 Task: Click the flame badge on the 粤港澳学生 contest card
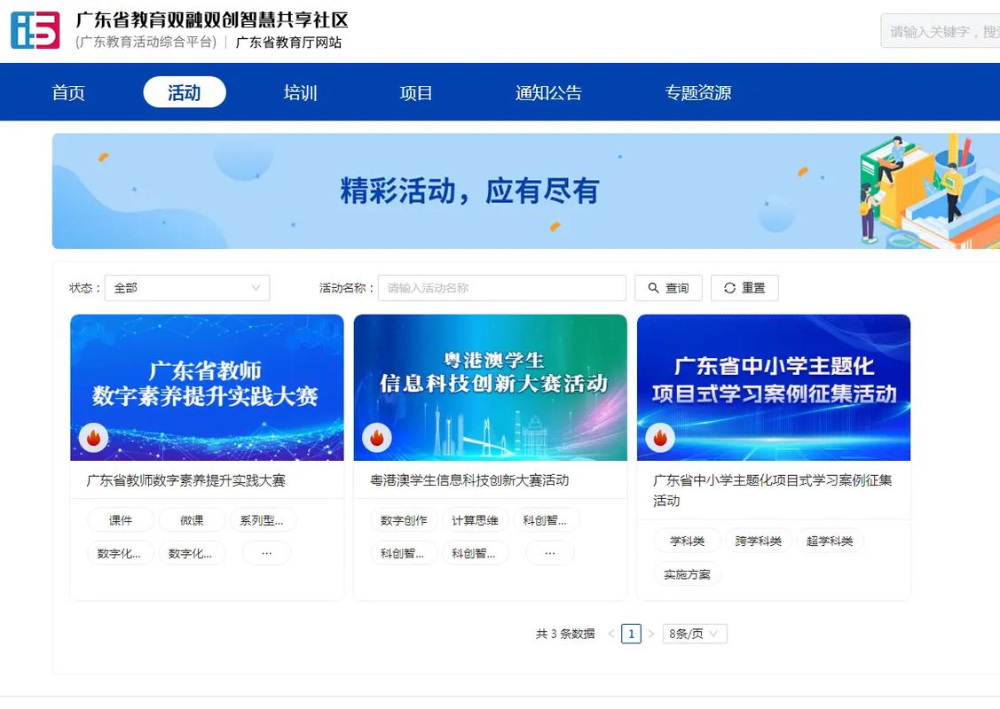(x=376, y=437)
